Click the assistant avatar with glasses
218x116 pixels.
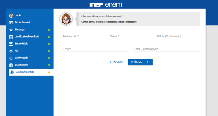click(66, 19)
